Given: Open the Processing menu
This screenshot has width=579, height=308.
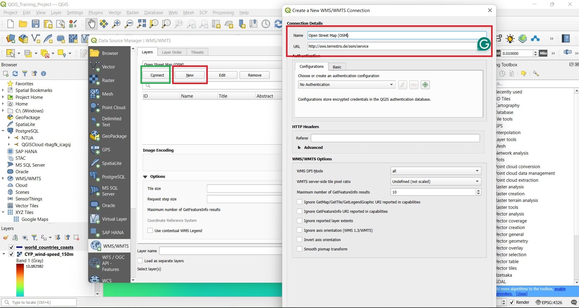Looking at the screenshot, I should tap(223, 13).
